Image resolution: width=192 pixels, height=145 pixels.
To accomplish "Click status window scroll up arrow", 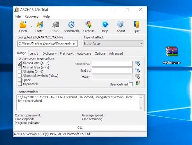I will 141,97.
